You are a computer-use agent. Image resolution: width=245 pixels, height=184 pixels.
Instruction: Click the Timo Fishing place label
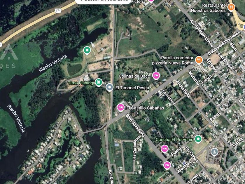pos(80,83)
